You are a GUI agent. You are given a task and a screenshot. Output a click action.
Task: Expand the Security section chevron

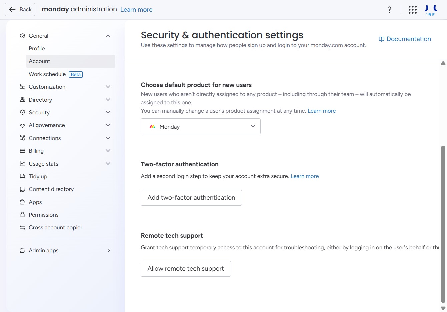[x=108, y=112]
